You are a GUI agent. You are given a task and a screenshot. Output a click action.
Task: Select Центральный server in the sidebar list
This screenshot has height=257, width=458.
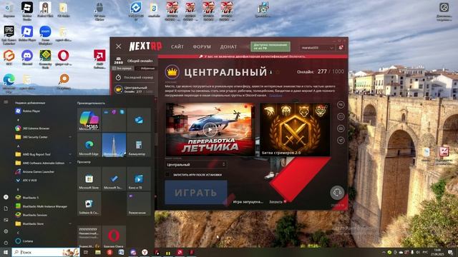tap(135, 89)
